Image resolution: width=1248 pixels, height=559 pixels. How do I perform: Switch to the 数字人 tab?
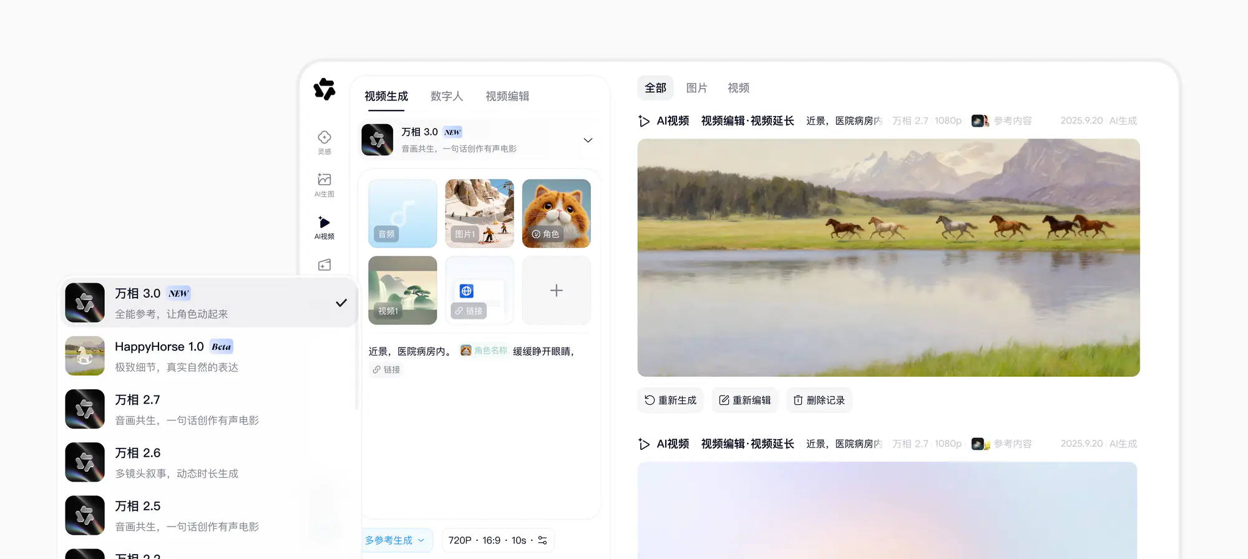pyautogui.click(x=447, y=96)
